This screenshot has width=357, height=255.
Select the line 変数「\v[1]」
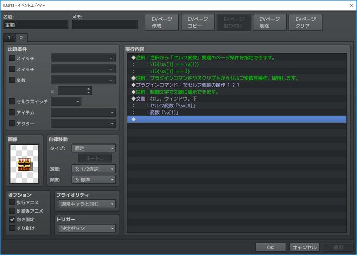coord(237,113)
